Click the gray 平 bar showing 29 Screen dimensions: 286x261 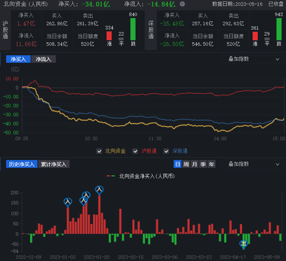pyautogui.click(x=267, y=39)
